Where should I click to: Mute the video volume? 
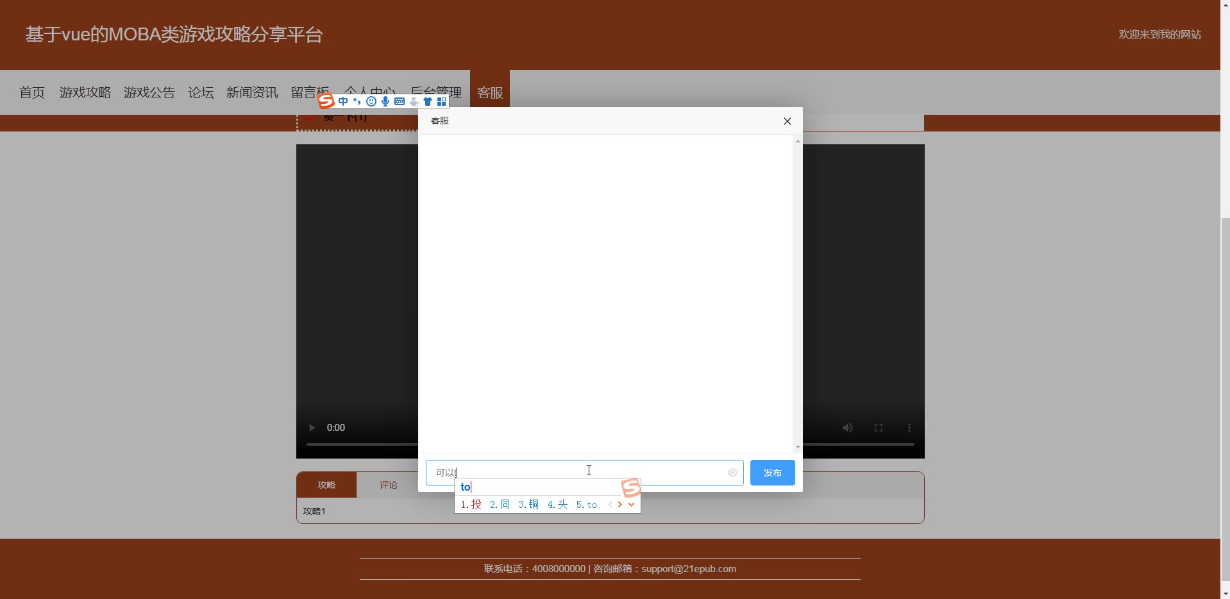click(x=848, y=428)
